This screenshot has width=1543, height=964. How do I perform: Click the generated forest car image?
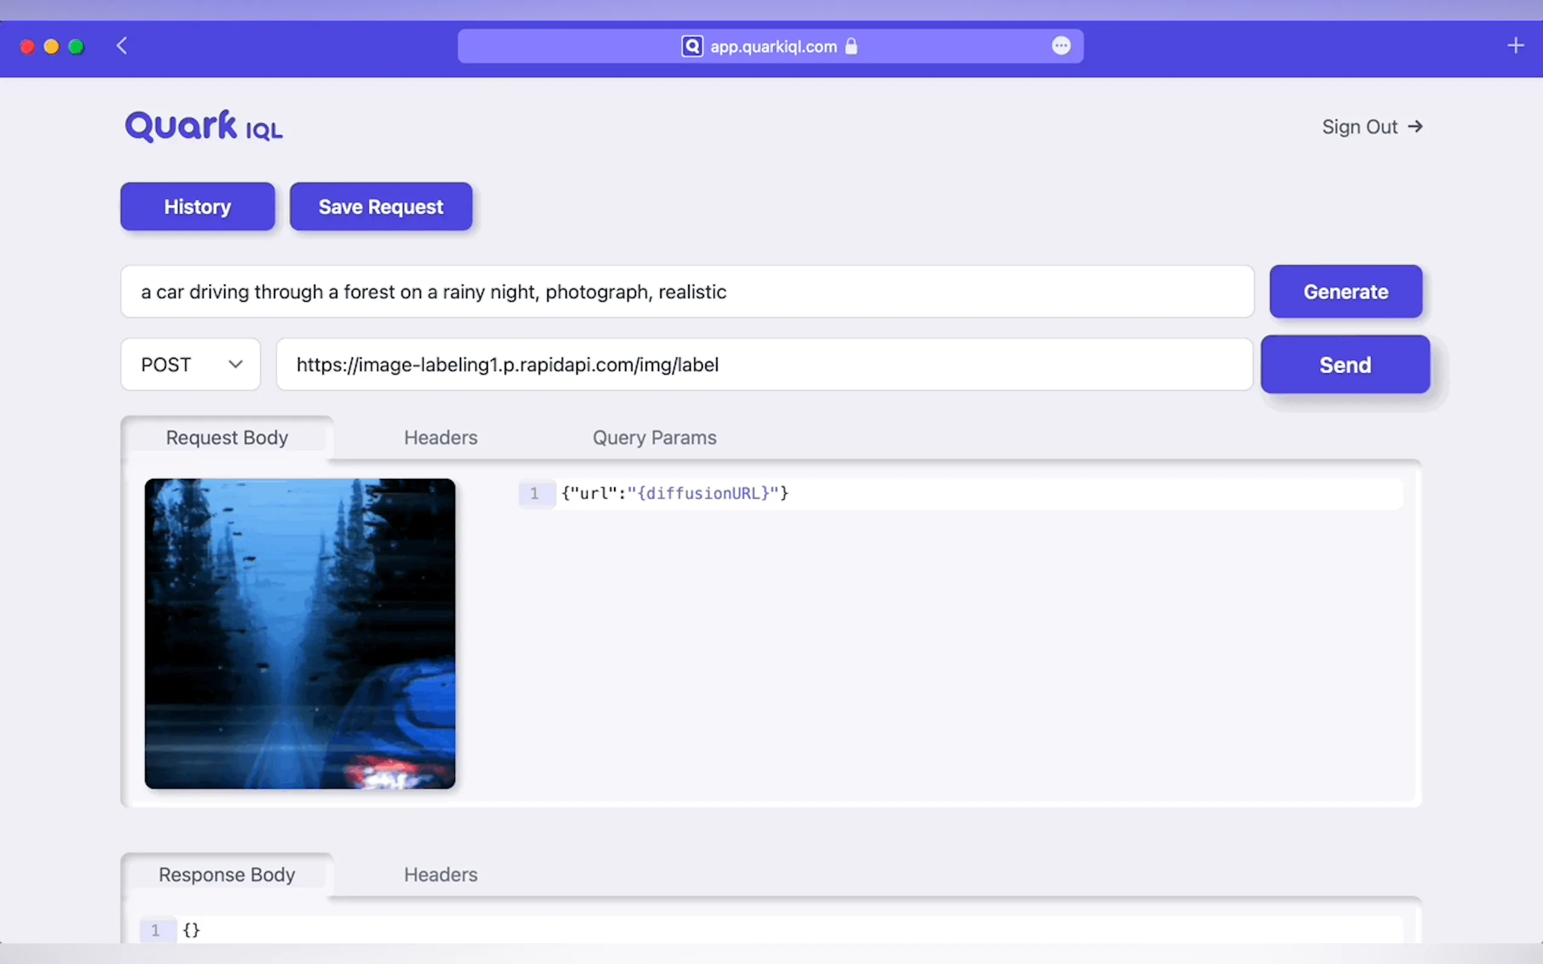(x=300, y=633)
